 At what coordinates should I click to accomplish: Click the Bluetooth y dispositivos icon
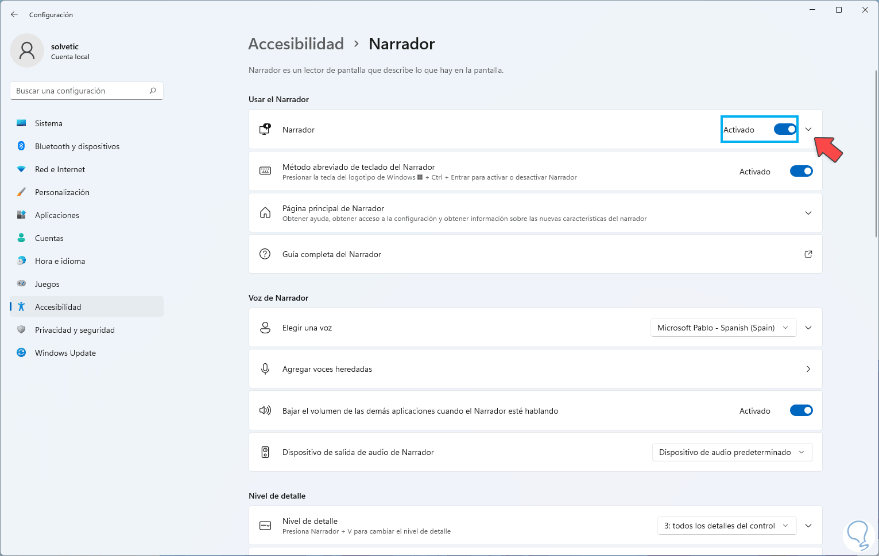(x=21, y=146)
